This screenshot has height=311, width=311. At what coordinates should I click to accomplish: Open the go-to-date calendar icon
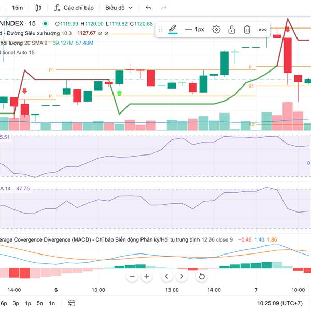(x=72, y=303)
